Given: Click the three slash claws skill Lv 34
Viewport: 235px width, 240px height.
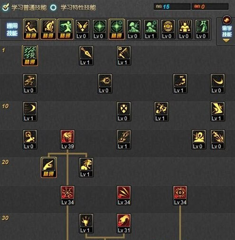Looking at the screenshot, I should point(124,195).
